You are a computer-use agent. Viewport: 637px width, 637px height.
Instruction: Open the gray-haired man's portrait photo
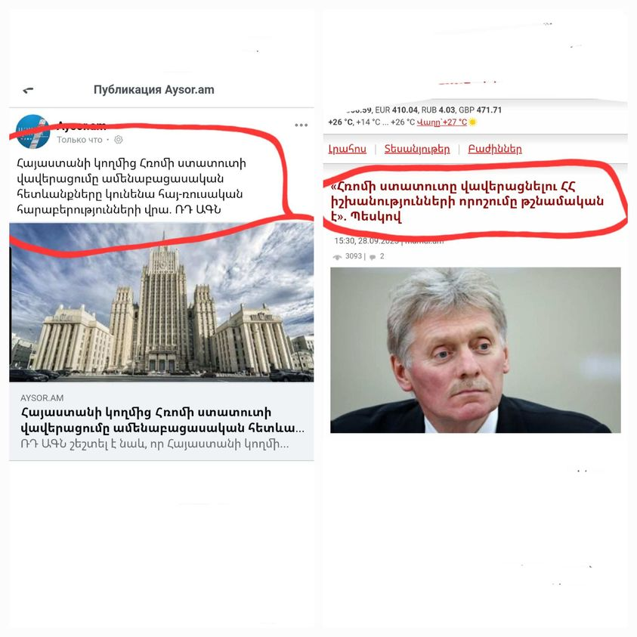[x=475, y=350]
